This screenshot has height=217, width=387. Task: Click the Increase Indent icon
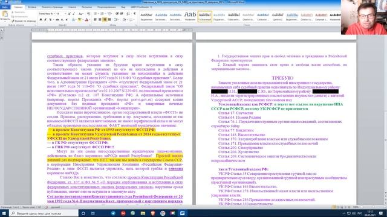[x=122, y=14]
